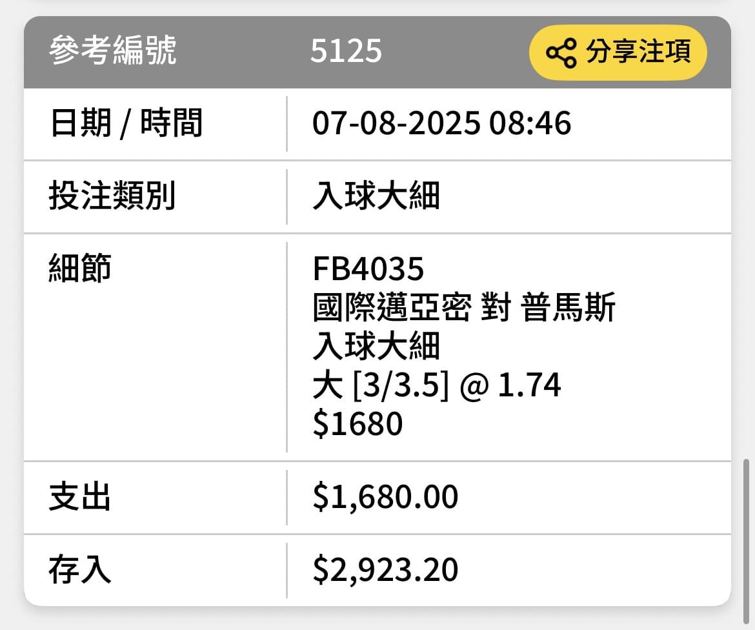This screenshot has height=630, width=755.
Task: Tap the deposit amount $2,923.20
Action: [x=385, y=570]
